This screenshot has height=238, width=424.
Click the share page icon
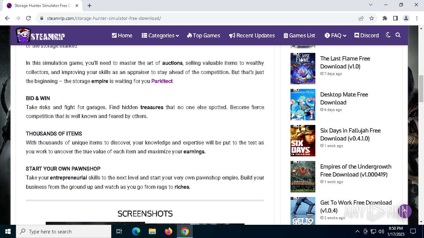(361, 18)
